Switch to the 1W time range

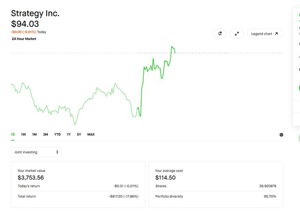23,134
